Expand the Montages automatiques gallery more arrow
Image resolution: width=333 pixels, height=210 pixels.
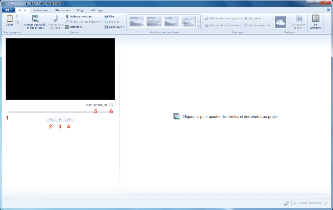(199, 27)
